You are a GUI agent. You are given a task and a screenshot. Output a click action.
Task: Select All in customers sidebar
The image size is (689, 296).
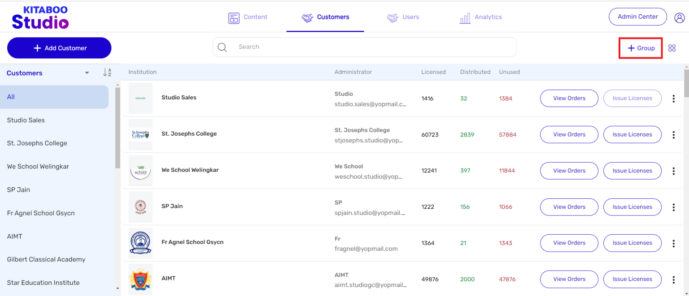pos(54,97)
